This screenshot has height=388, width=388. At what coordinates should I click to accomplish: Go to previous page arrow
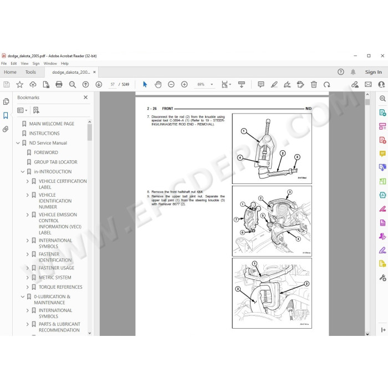coord(85,85)
